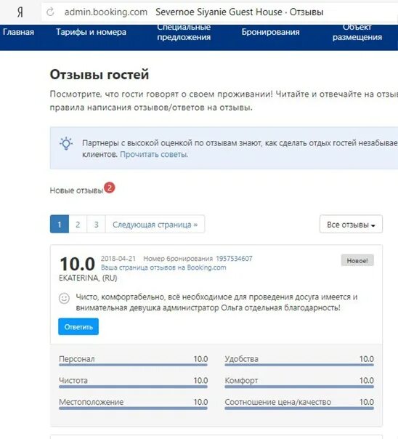The width and height of the screenshot is (398, 439).
Task: Click the Новые отзывы label
Action: tap(76, 190)
